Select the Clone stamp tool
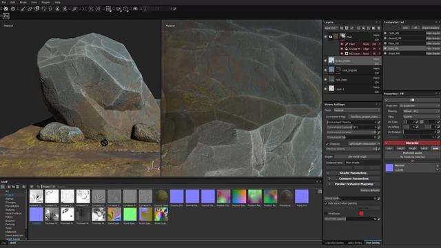441x248 pixels. click(x=58, y=9)
